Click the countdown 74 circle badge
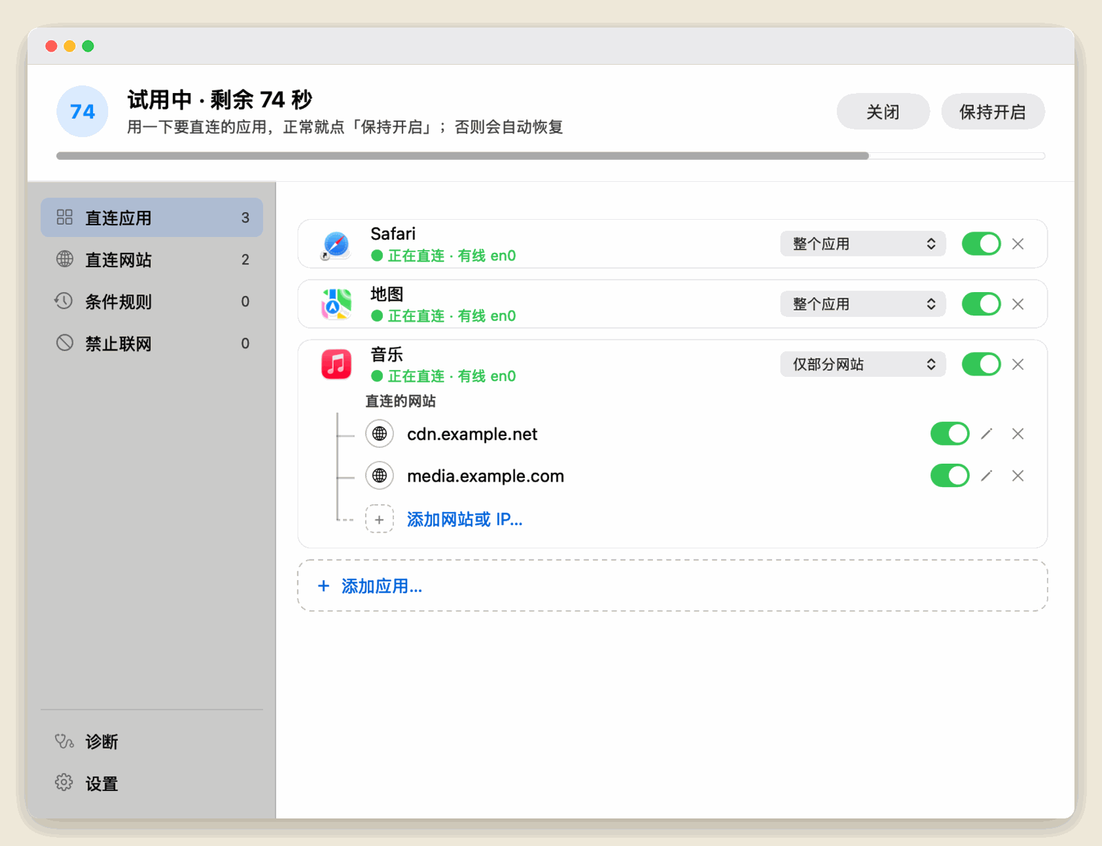Viewport: 1102px width, 846px height. [83, 112]
